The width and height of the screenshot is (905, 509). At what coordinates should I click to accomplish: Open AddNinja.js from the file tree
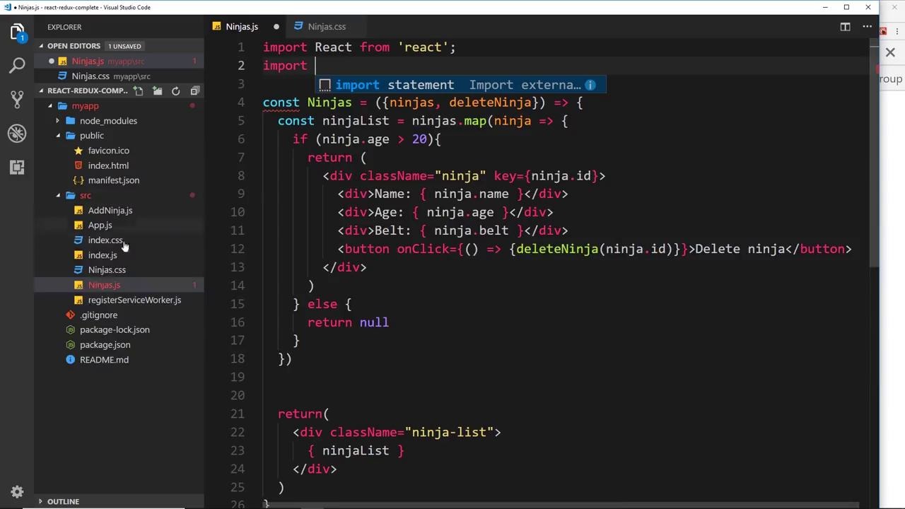pos(110,210)
